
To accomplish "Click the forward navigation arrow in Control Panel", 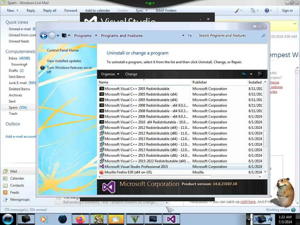I will click(x=52, y=35).
